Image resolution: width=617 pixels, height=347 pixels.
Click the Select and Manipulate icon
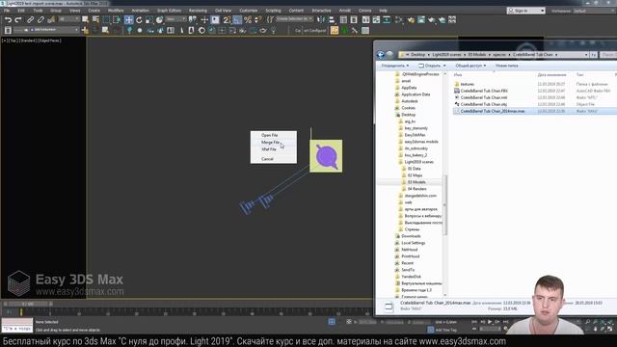[204, 19]
